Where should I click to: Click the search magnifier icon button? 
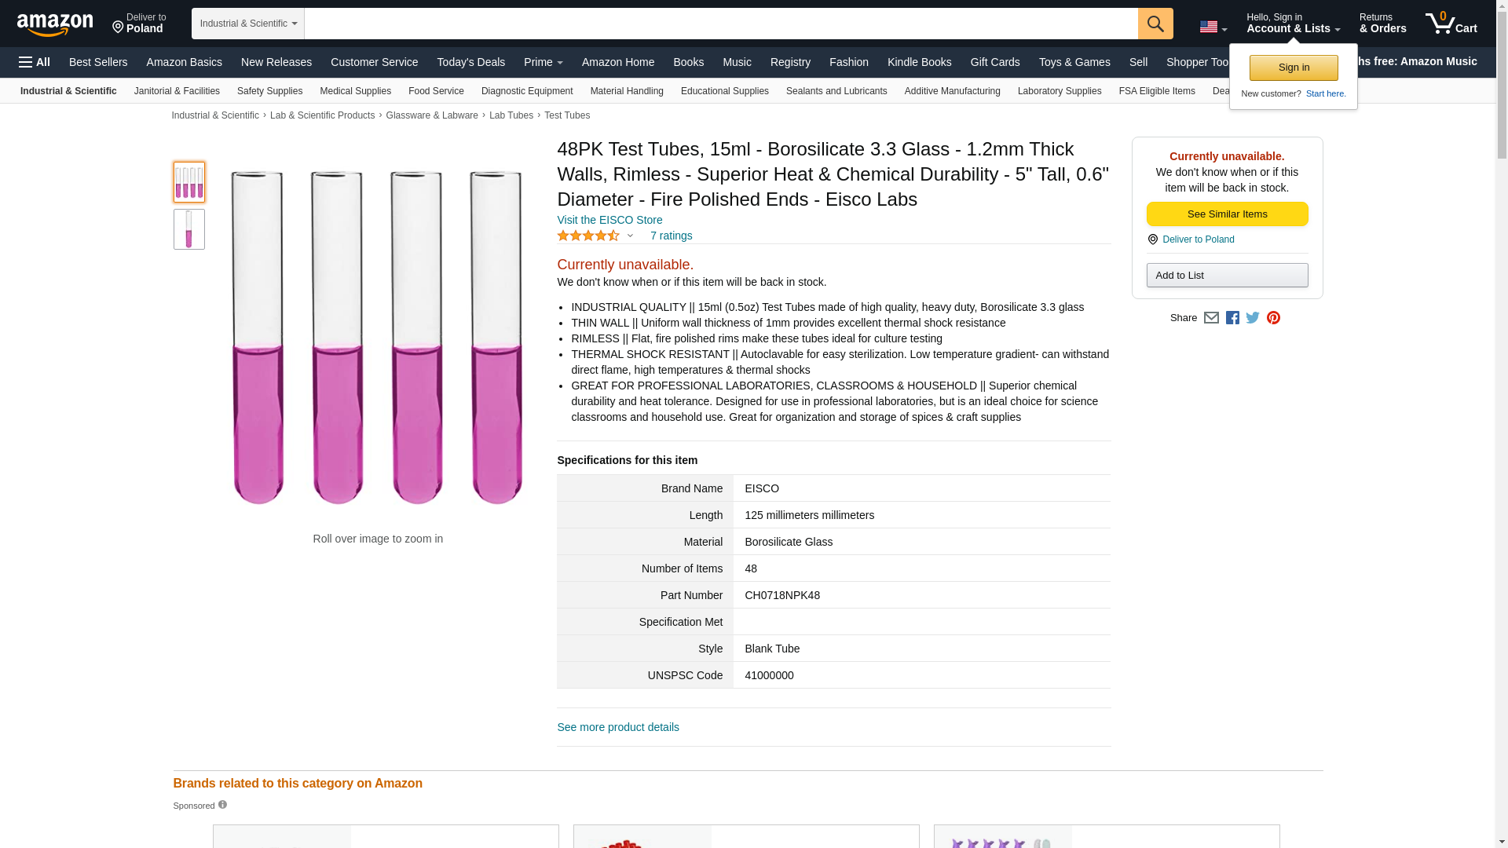1155,24
